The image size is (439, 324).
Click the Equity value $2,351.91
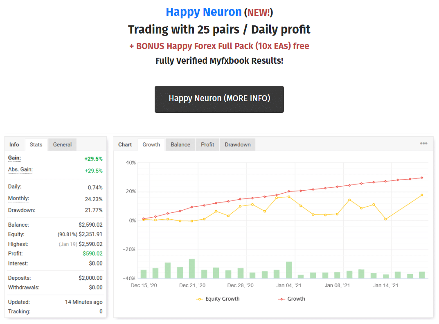pyautogui.click(x=91, y=234)
